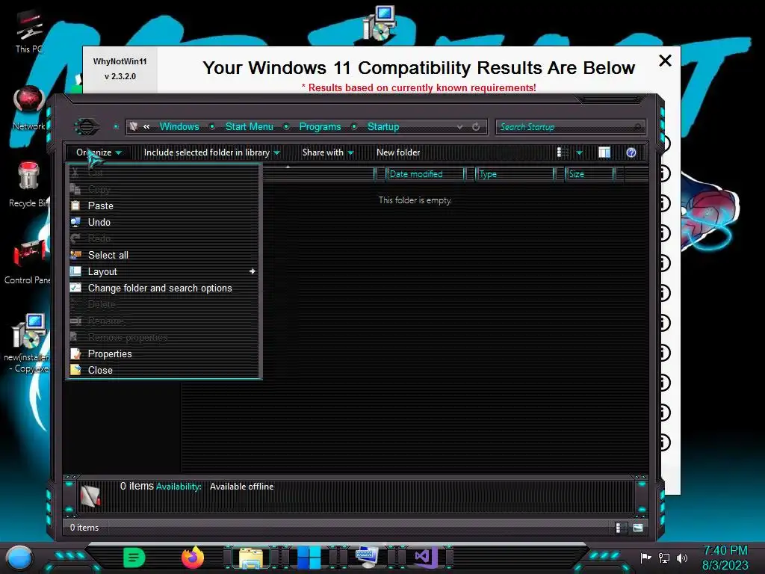Screen dimensions: 765x574
Task: Choose Properties from the Organize menu
Action: point(164,354)
